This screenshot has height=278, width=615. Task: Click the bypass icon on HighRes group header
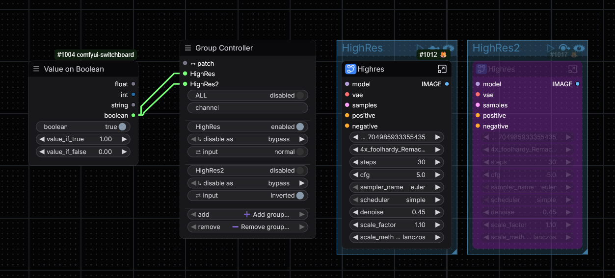434,48
